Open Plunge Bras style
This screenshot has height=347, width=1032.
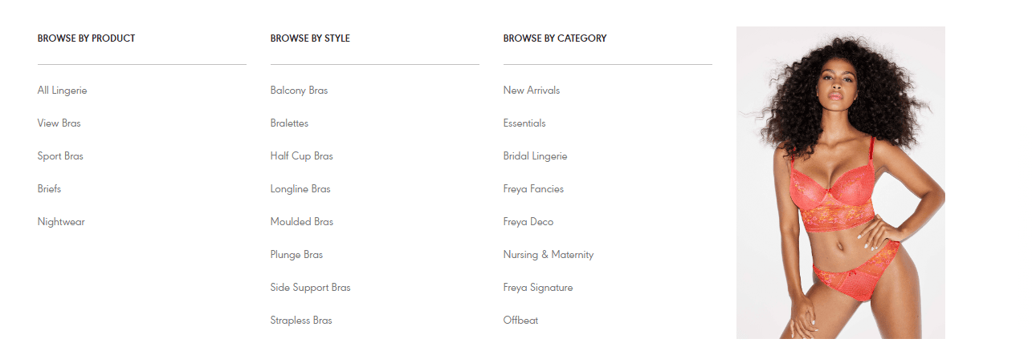(x=296, y=255)
